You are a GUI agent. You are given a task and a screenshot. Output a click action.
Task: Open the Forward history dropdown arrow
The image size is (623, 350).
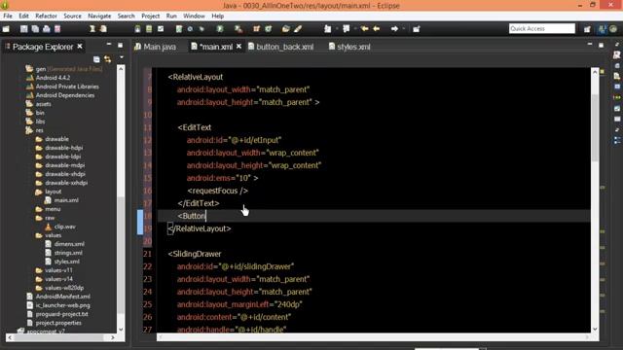click(404, 29)
